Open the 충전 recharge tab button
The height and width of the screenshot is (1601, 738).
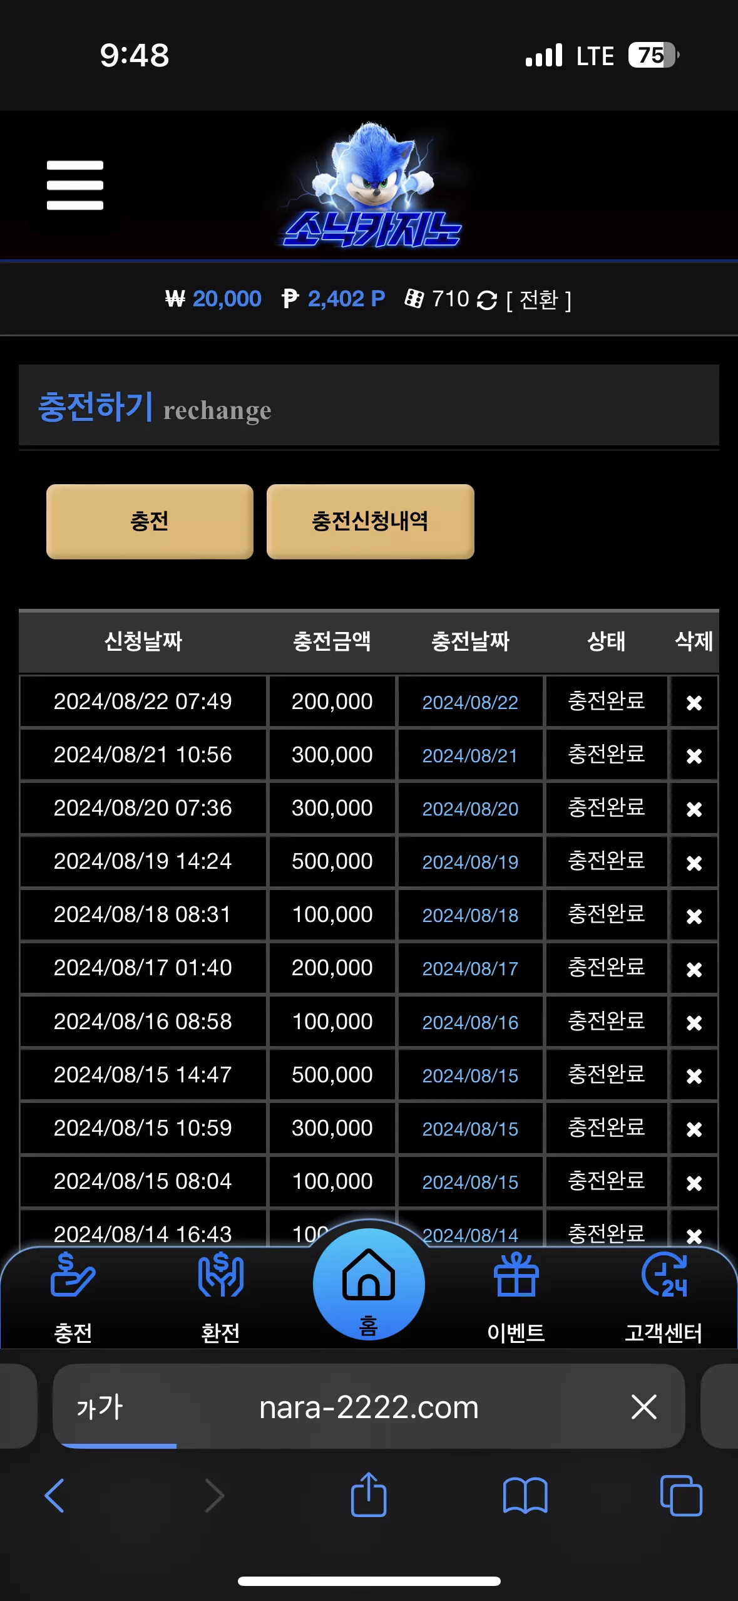coord(150,521)
